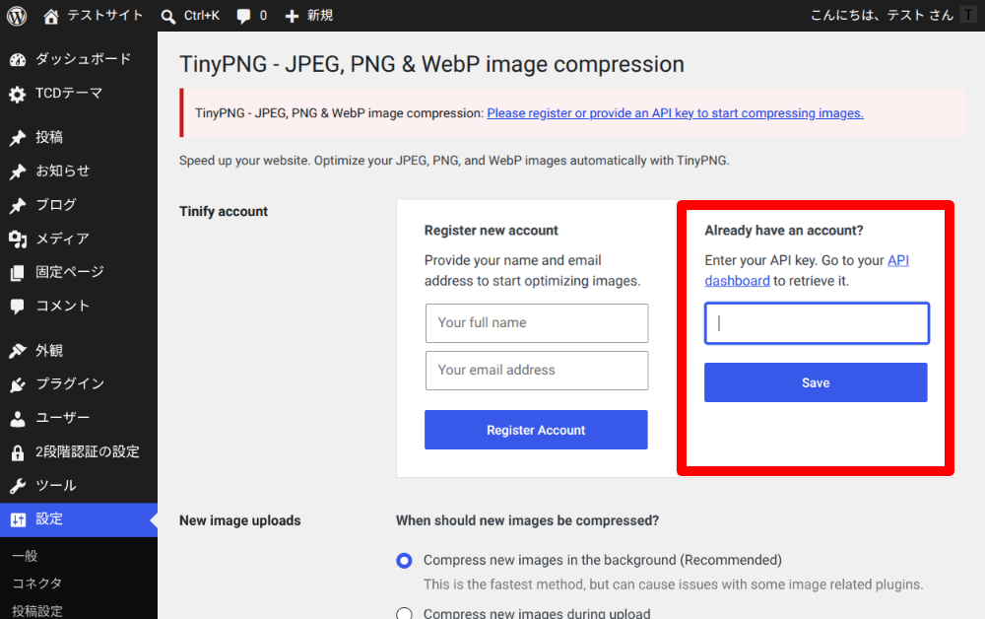985x619 pixels.
Task: Click the pin icon next to 投稿
Action: click(18, 138)
